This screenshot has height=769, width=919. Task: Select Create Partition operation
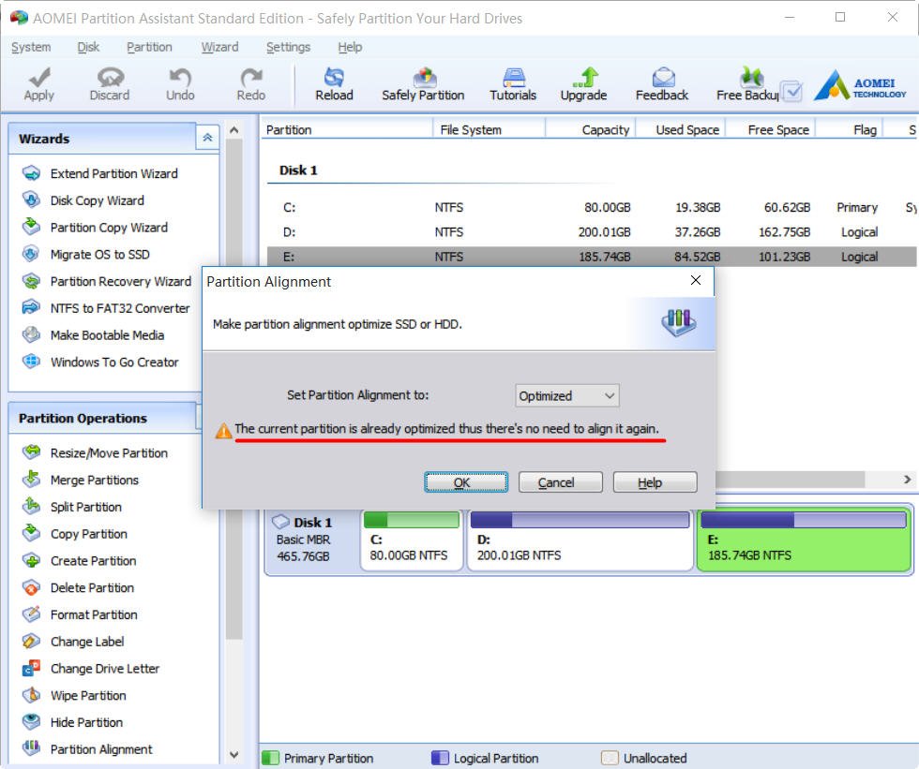(x=93, y=561)
